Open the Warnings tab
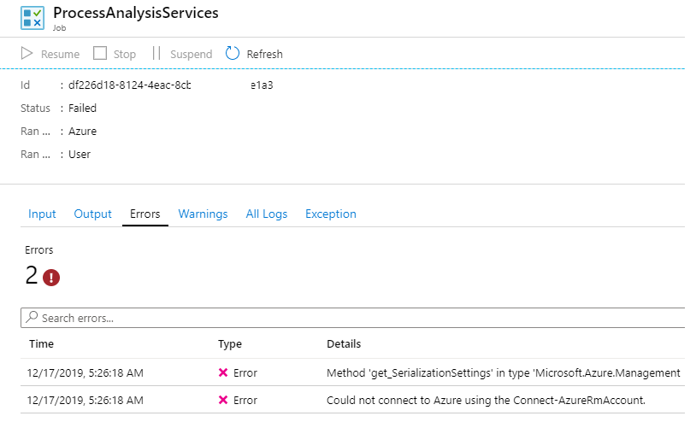Image resolution: width=696 pixels, height=422 pixels. (x=203, y=214)
